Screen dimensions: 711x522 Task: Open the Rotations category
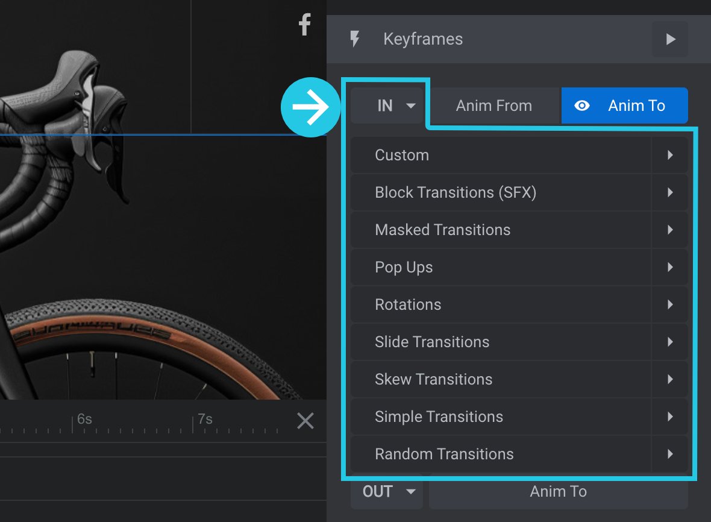(x=501, y=304)
